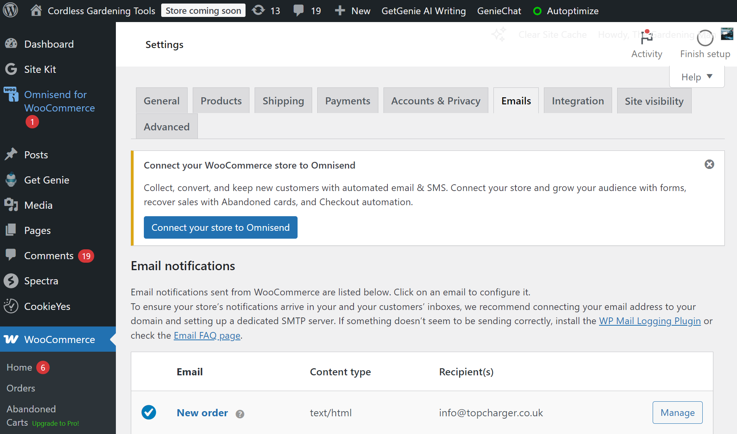737x434 pixels.
Task: Click the Store coming soon badge
Action: pos(203,11)
